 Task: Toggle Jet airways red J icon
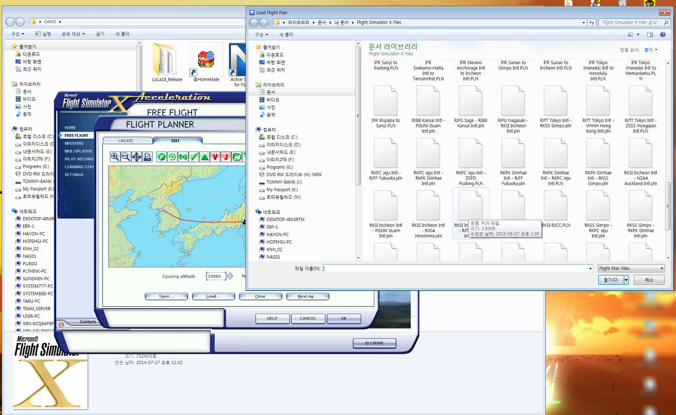pyautogui.click(x=226, y=156)
